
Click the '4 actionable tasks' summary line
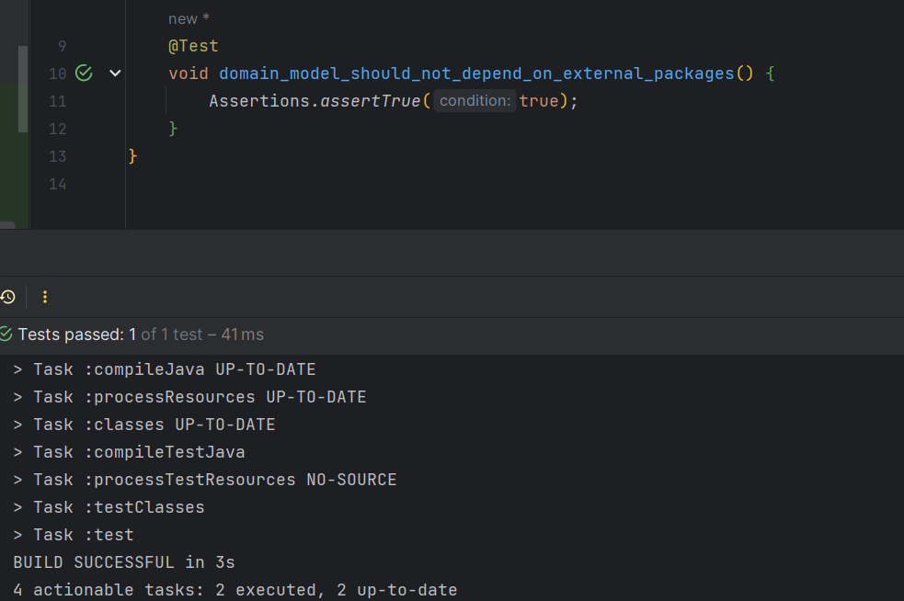point(235,590)
